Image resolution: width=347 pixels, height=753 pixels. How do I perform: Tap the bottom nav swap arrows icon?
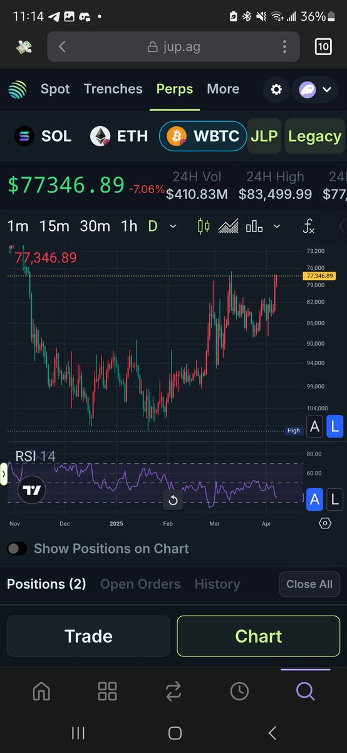pos(173,692)
